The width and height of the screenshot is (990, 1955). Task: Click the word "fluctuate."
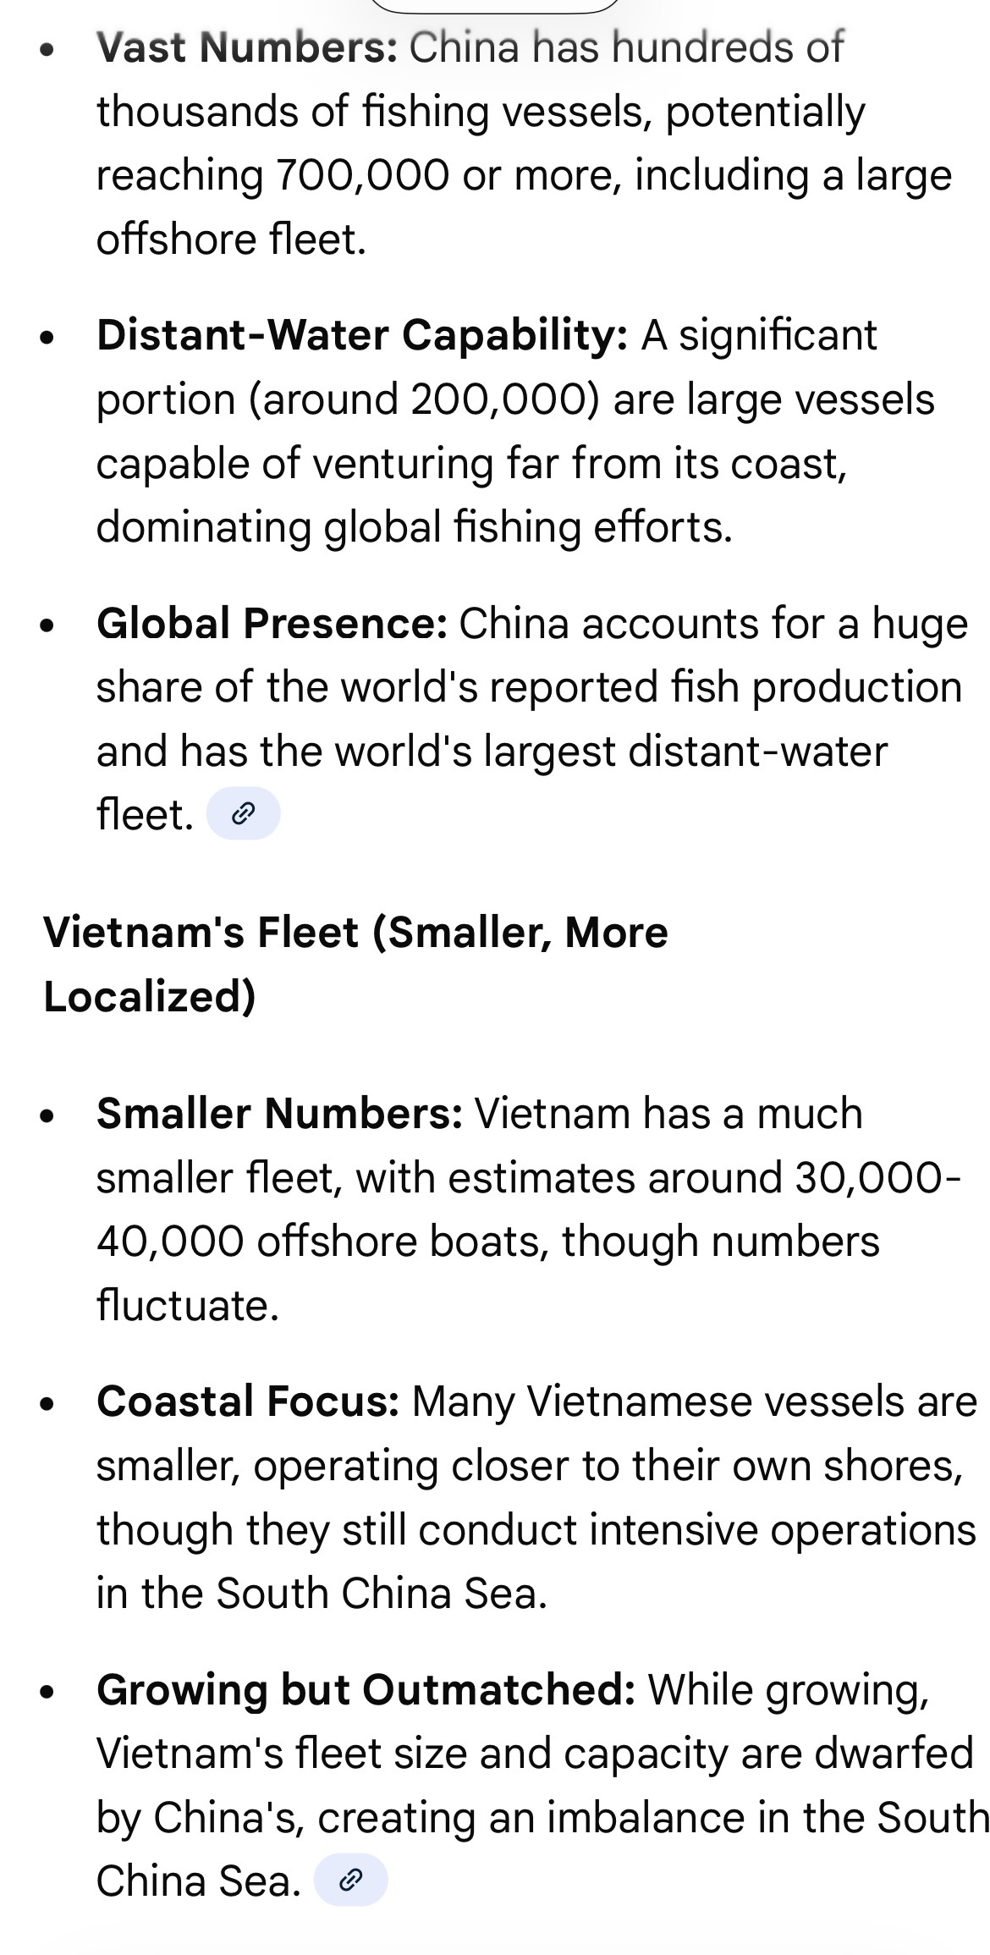click(188, 1305)
